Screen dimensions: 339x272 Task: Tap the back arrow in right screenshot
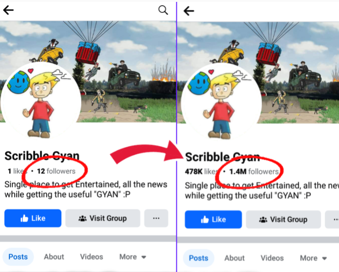coord(189,11)
